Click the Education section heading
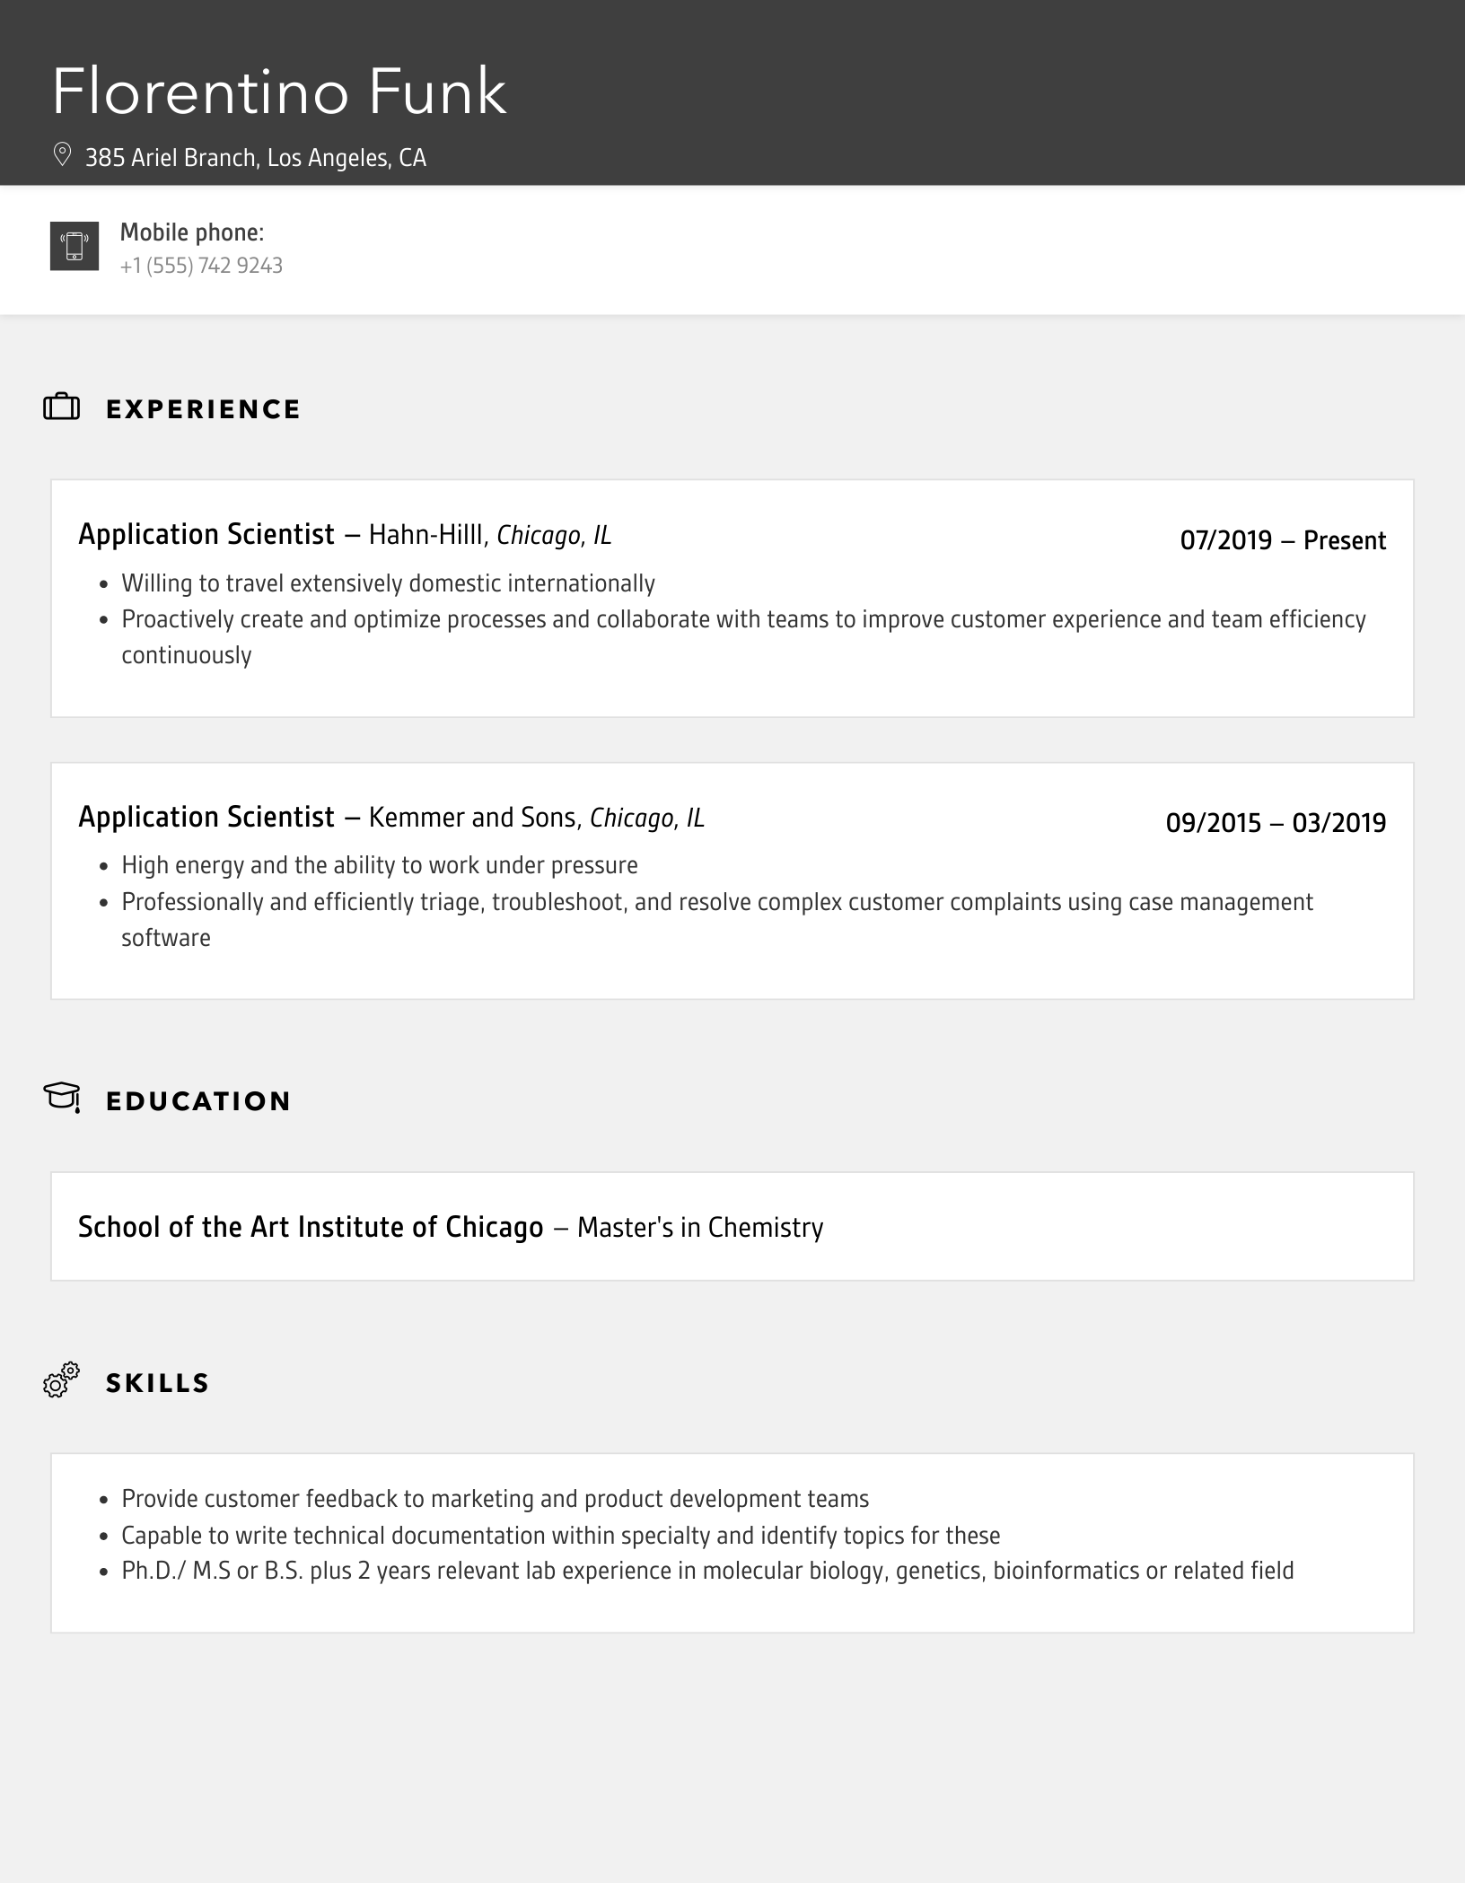Image resolution: width=1465 pixels, height=1883 pixels. coord(198,1101)
